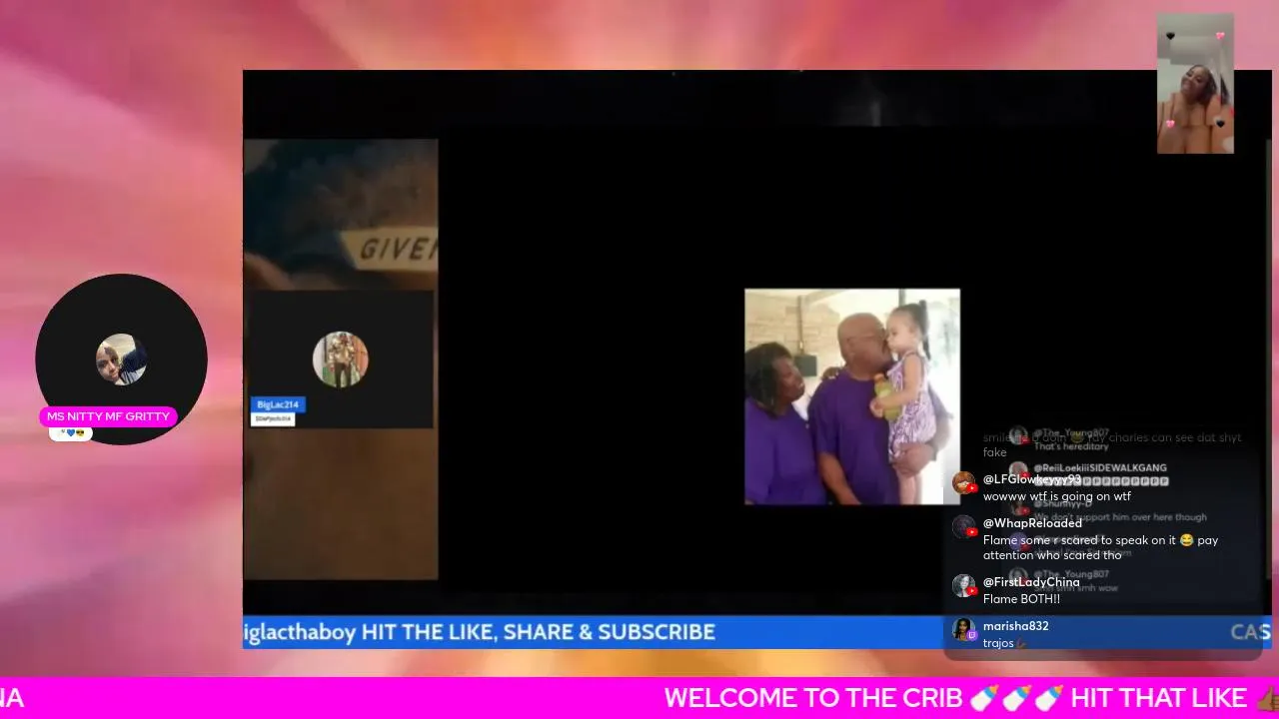
Task: Click the @WhapReloaded username
Action: 1032,523
